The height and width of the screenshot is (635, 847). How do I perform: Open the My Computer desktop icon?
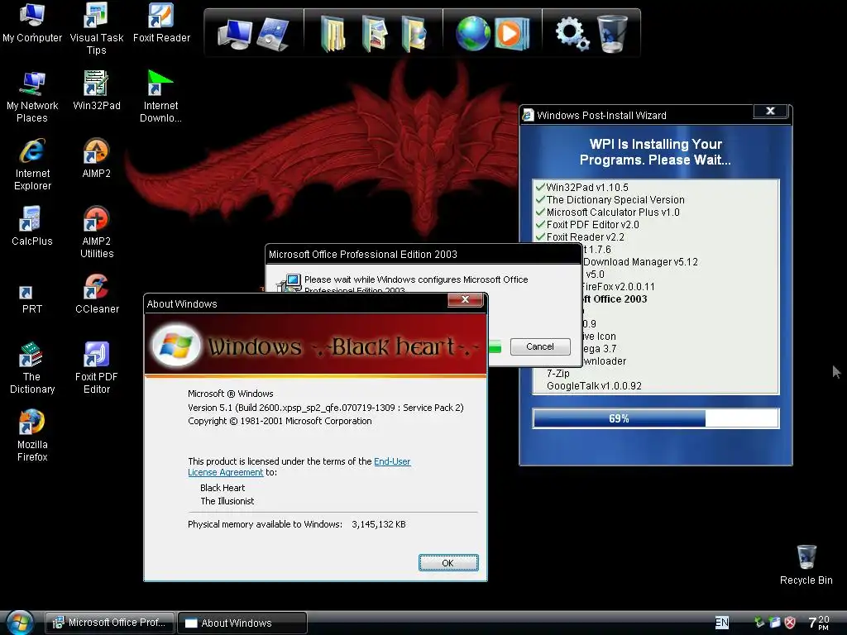[32, 22]
